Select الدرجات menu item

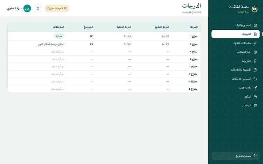[236, 34]
